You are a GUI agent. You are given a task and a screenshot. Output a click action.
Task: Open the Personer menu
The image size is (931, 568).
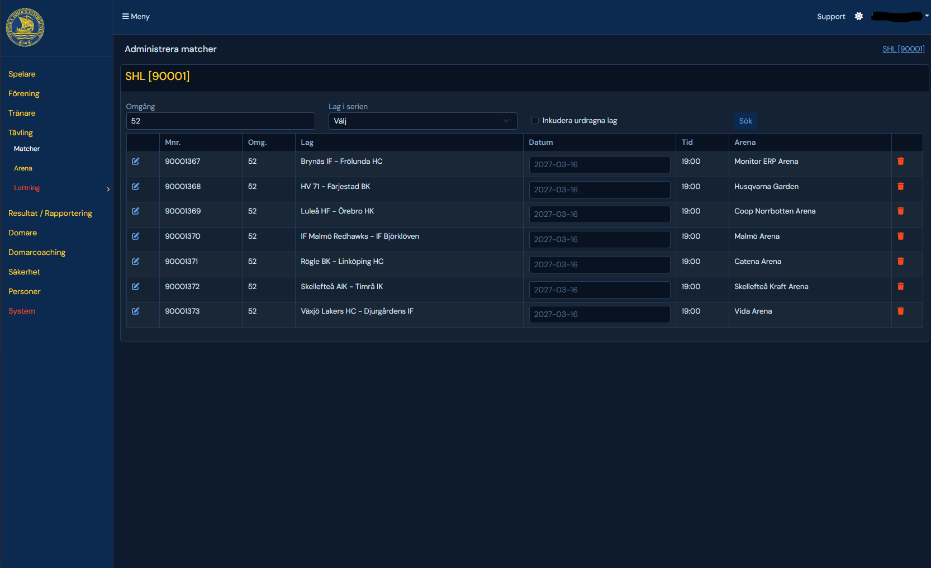tap(25, 291)
